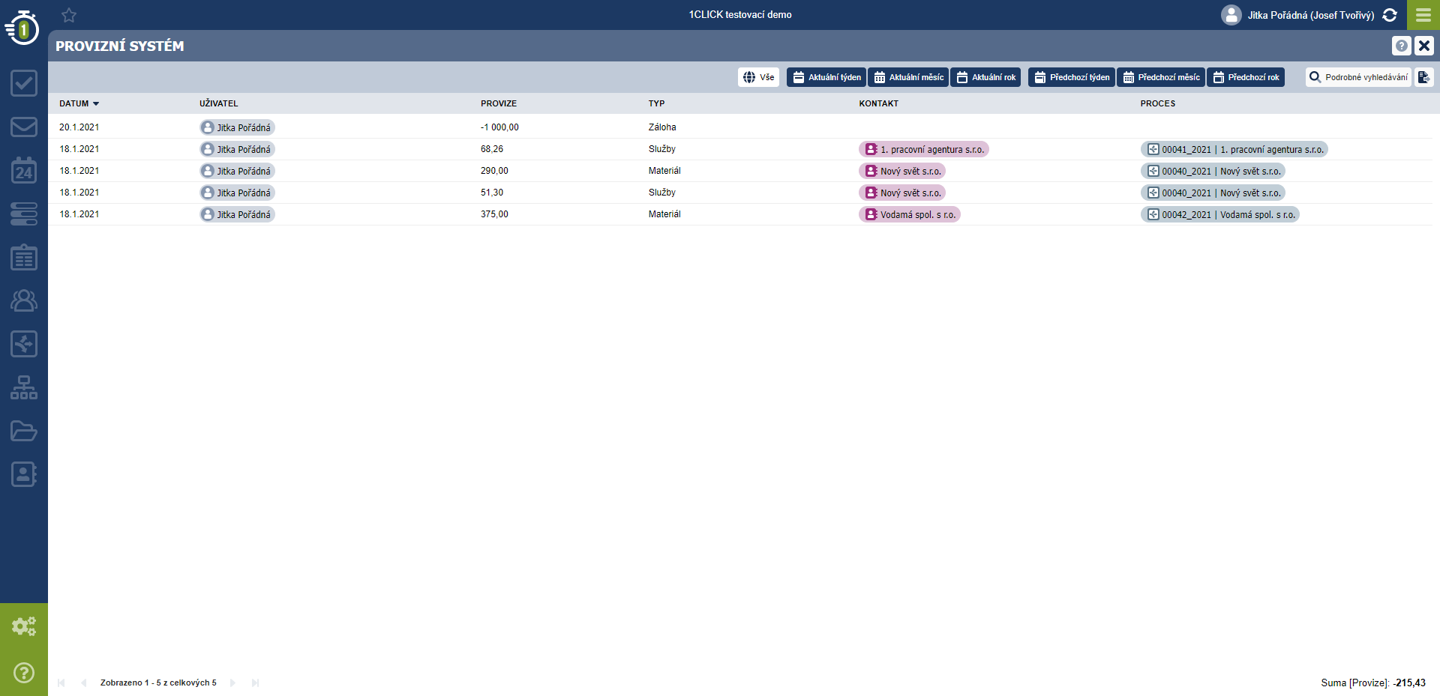
Task: Filter by Předchozí týden
Action: (x=1072, y=77)
